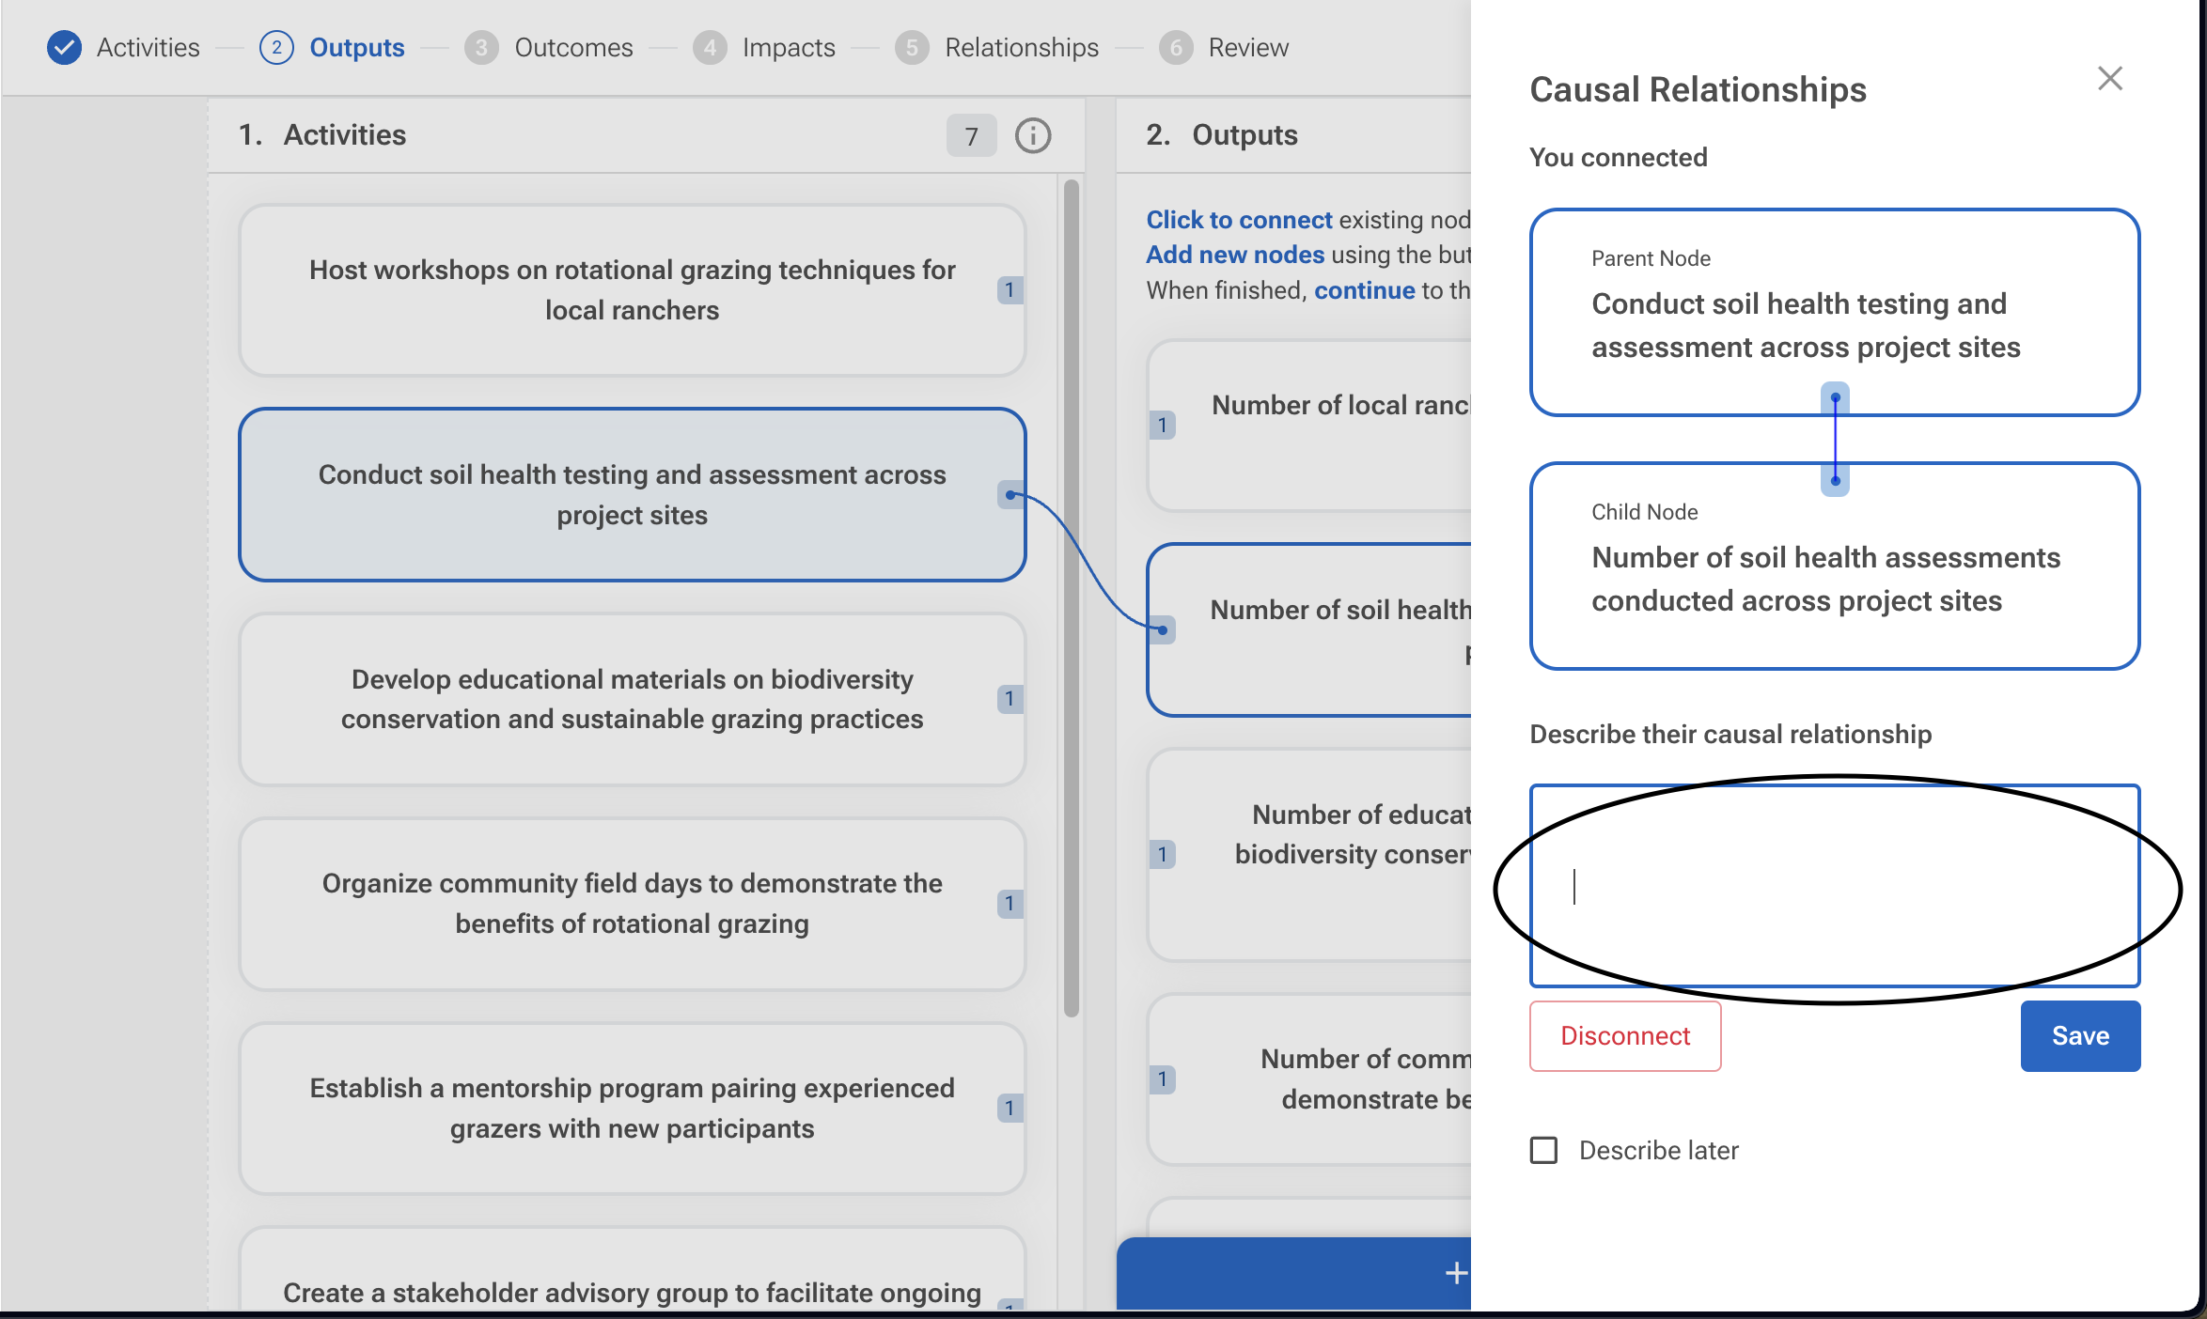Click the 'You connected' label
This screenshot has height=1319, width=2207.
tap(1619, 158)
